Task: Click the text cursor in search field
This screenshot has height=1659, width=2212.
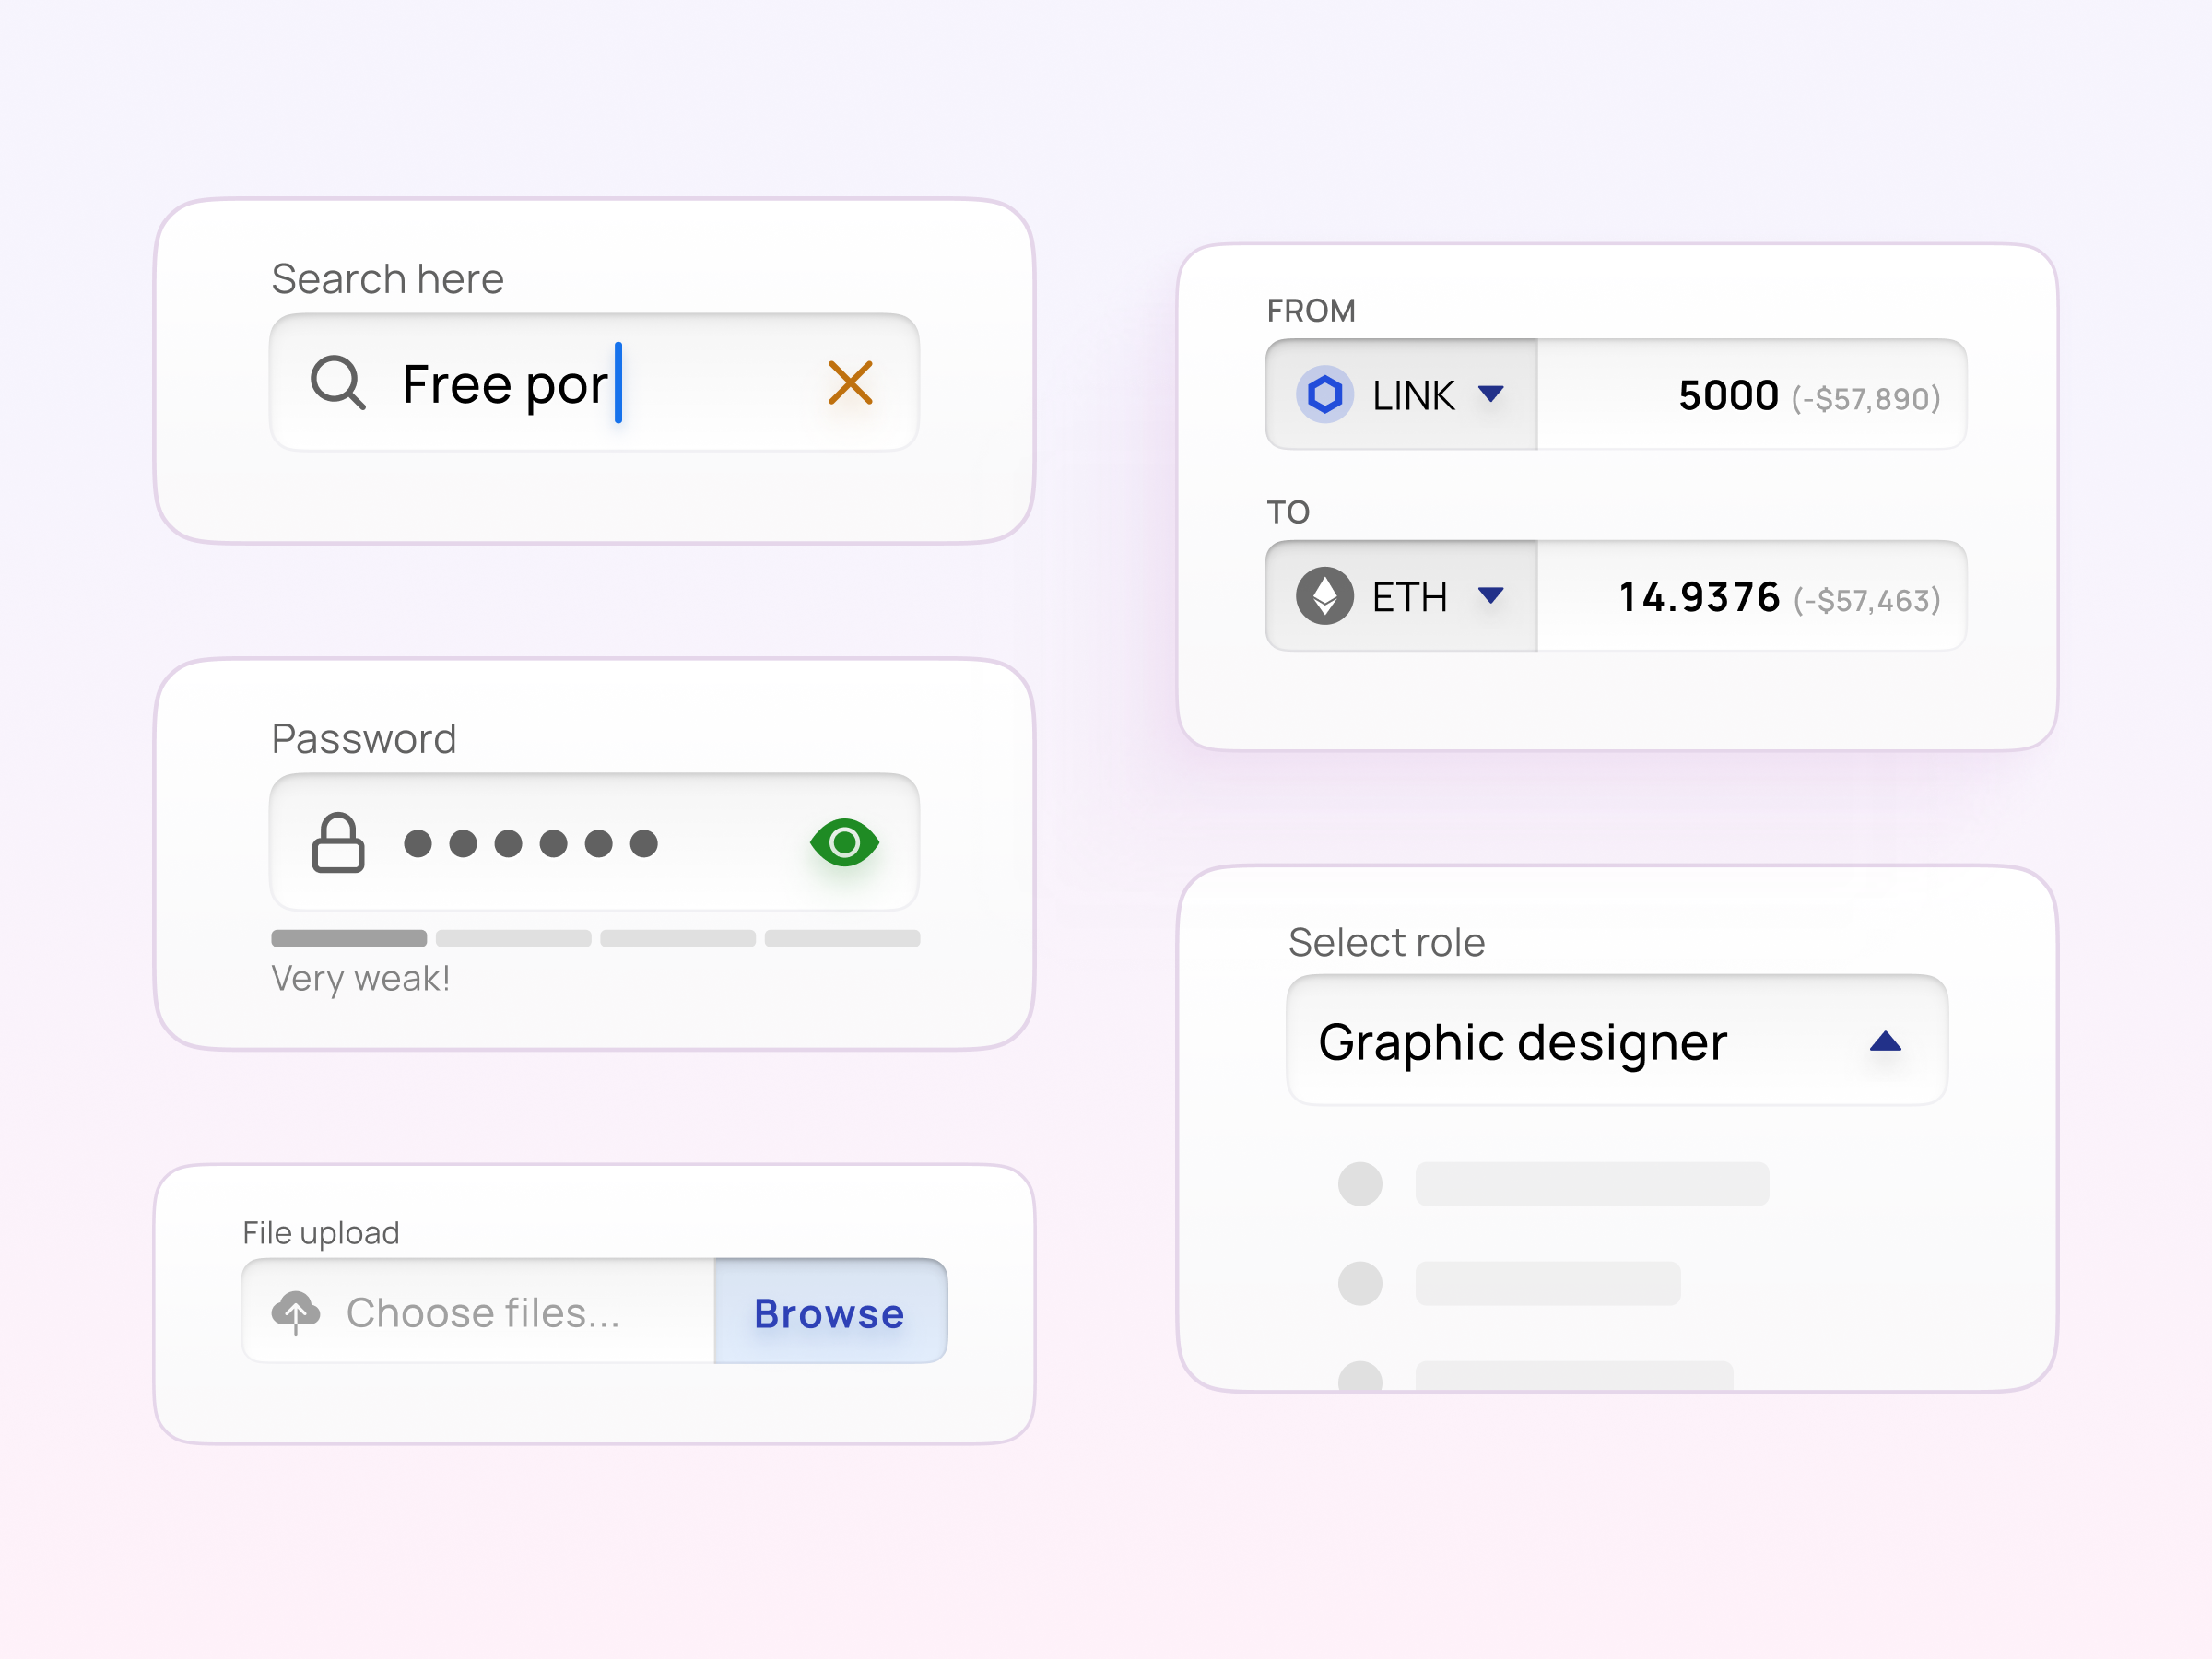Action: [619, 384]
